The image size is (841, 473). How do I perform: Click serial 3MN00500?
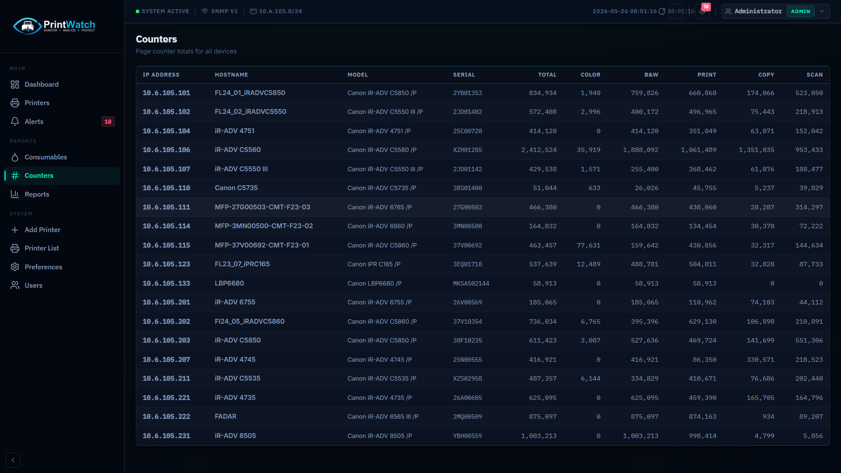coord(467,226)
